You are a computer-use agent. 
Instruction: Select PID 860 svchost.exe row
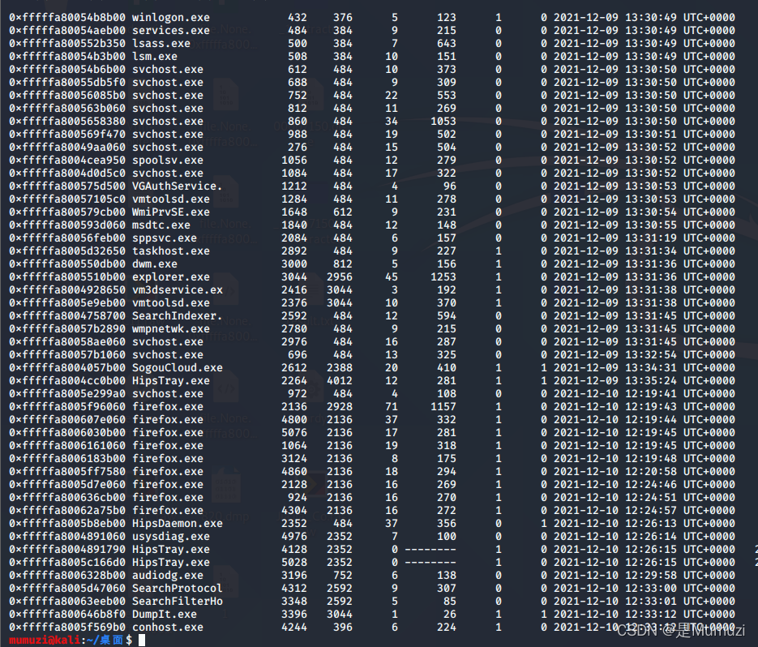coord(298,122)
